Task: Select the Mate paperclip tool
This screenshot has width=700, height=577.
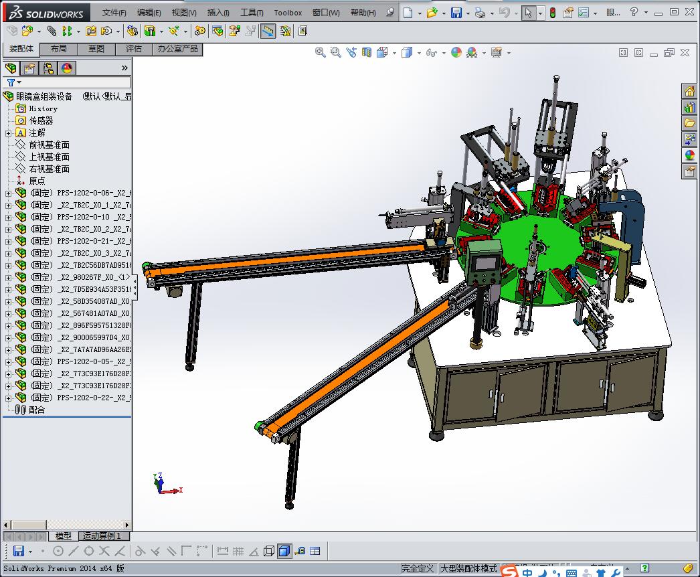Action: pyautogui.click(x=52, y=31)
